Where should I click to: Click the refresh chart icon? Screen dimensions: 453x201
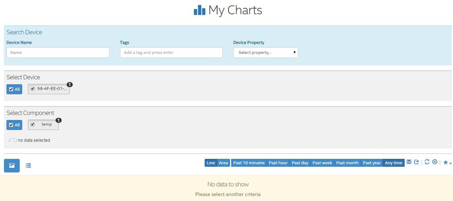pos(427,162)
